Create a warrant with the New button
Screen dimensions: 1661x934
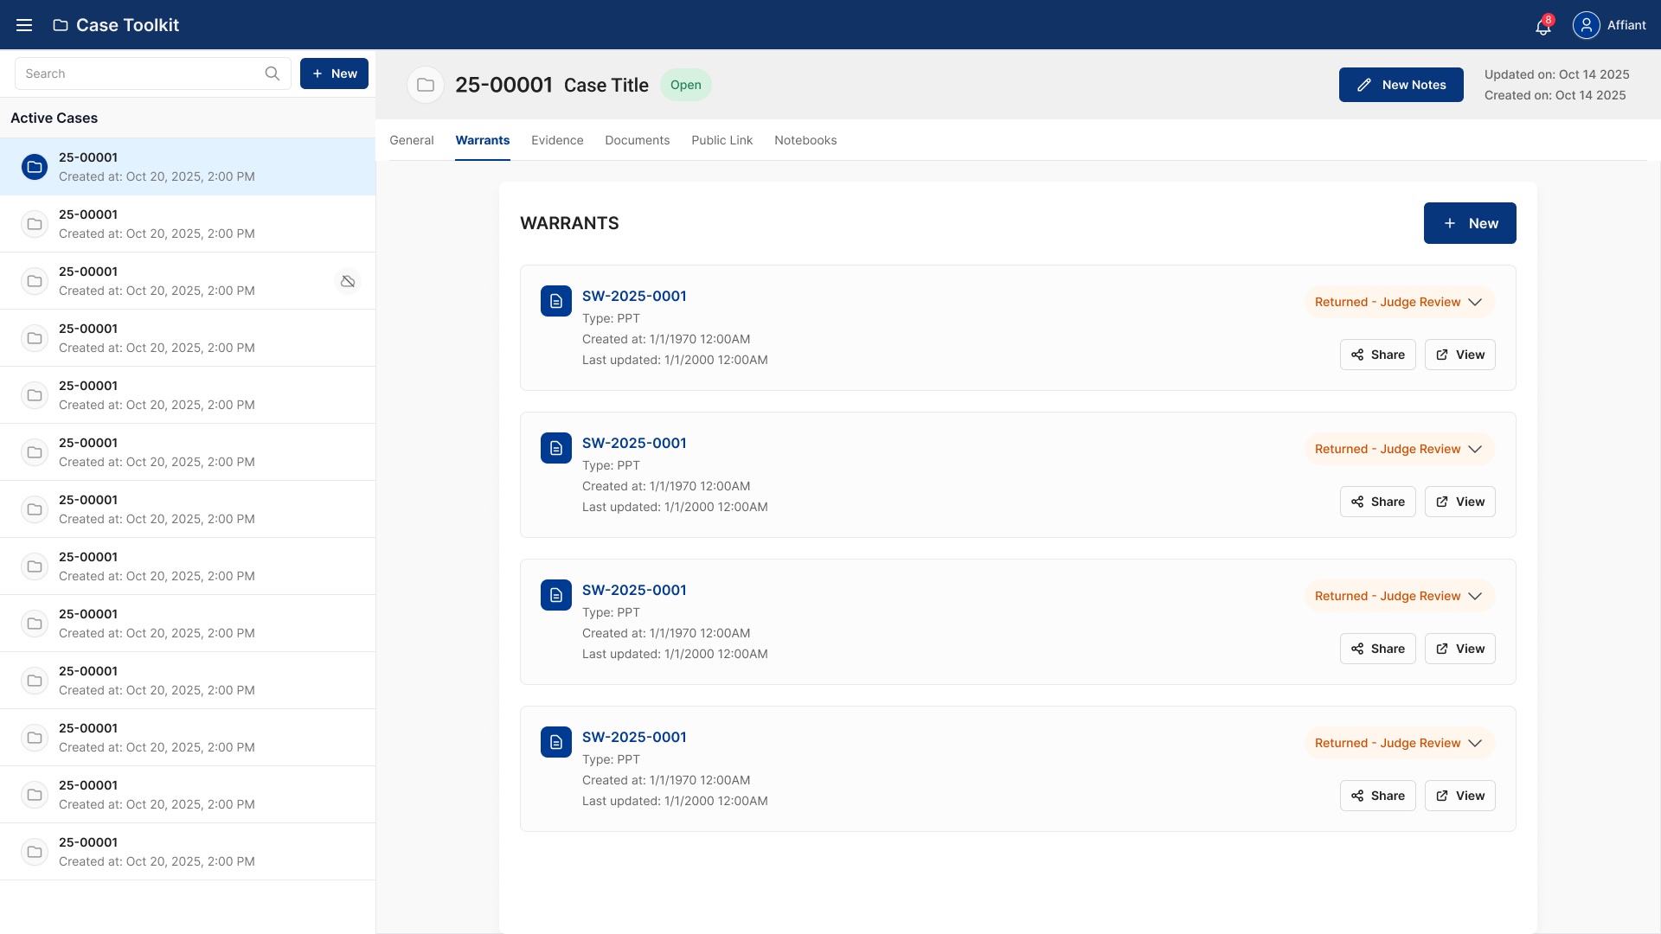pos(1469,223)
